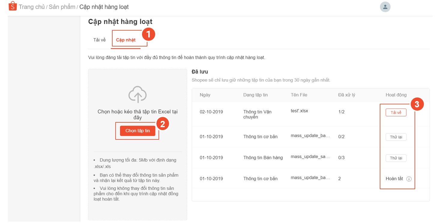
Task: Click the test'.xlsx file name
Action: (x=299, y=111)
